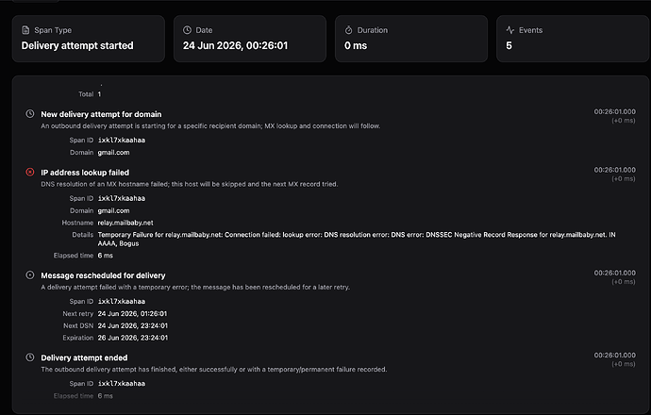Select the duration value '0 ms'

(x=356, y=45)
